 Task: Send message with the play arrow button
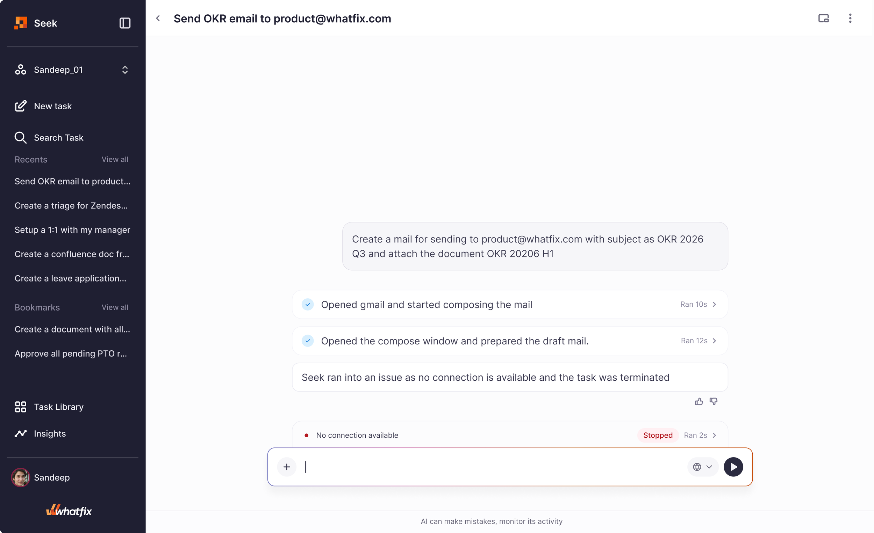733,467
